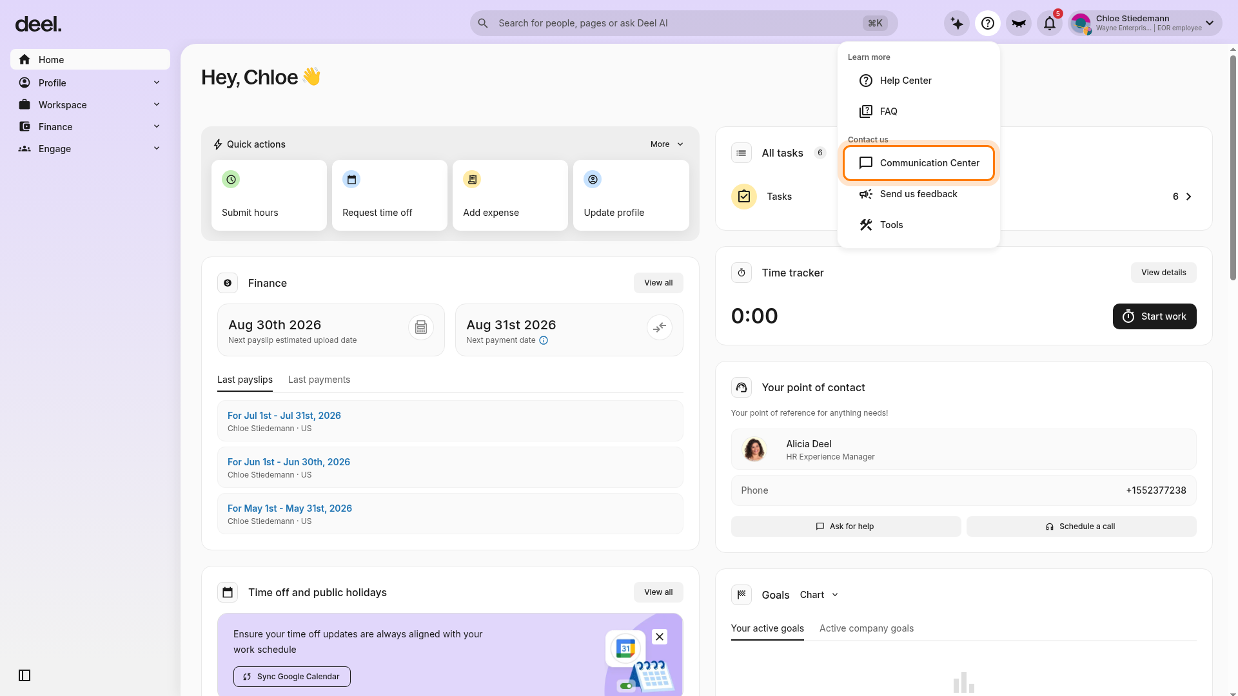Click Sync Google Calendar button
1238x696 pixels.
[x=292, y=677]
